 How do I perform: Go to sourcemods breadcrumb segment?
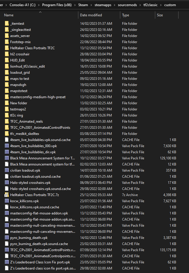(x=127, y=5)
